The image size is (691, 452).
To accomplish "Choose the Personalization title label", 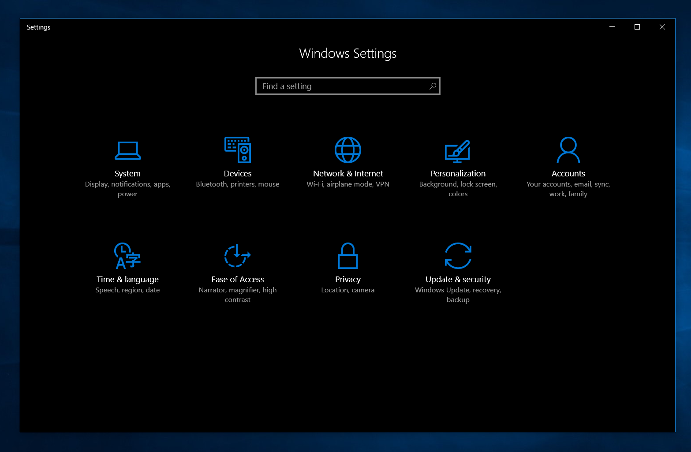I will 458,174.
